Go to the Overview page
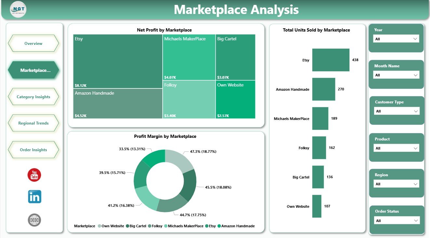 (33, 43)
